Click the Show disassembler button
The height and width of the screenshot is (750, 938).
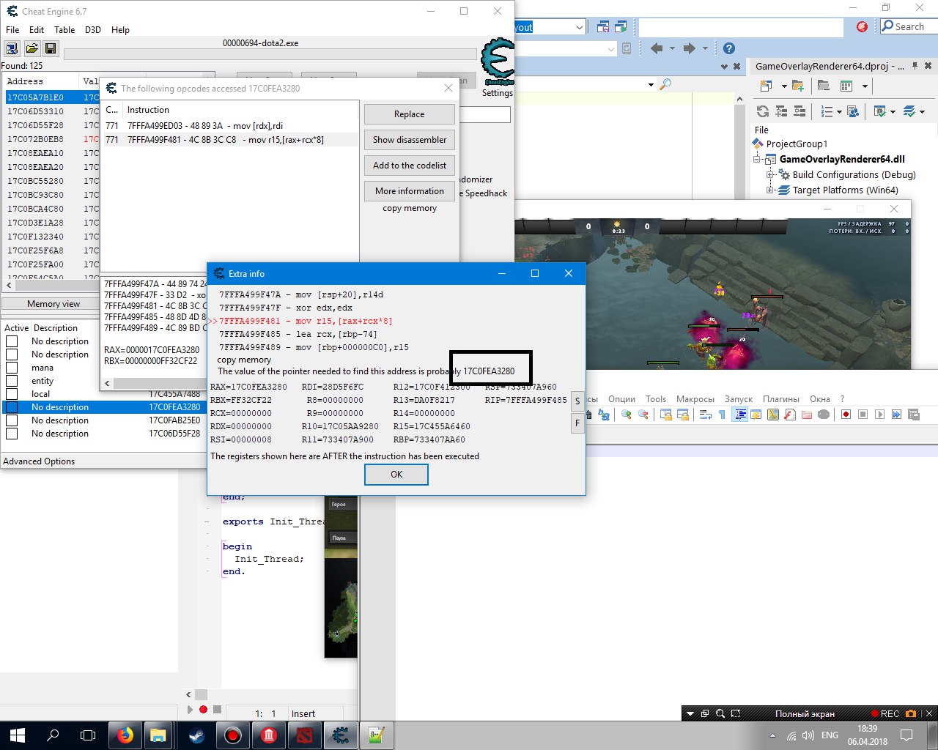[409, 140]
